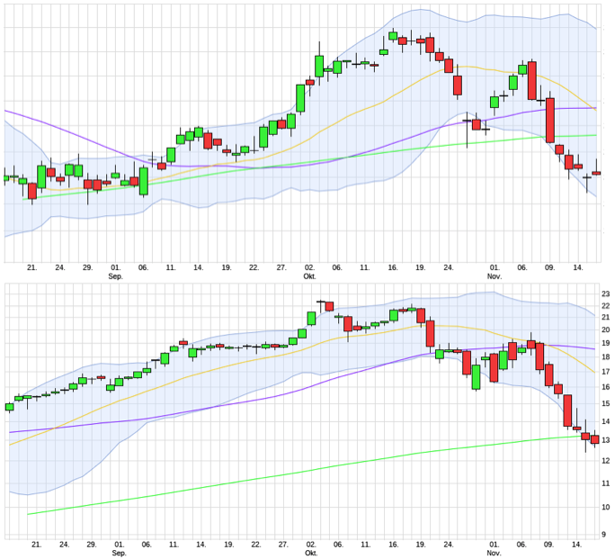615x559 pixels.
Task: Select the 'Okt.' month label under bottom chart
Action: 310,553
